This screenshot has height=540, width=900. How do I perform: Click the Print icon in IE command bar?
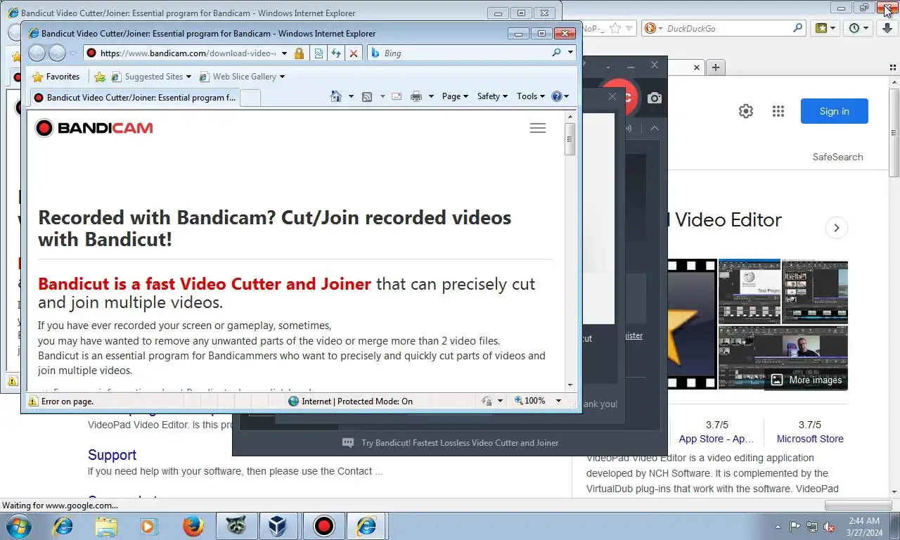point(416,96)
